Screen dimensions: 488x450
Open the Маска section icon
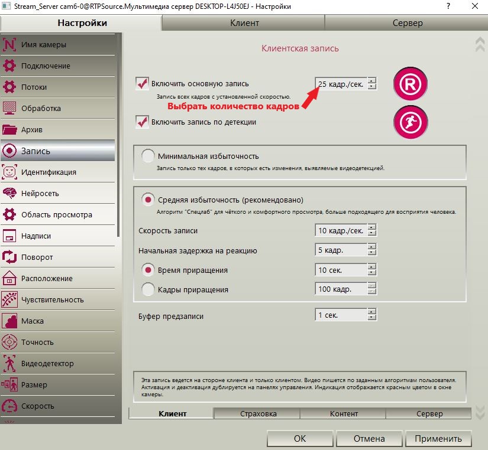[9, 321]
